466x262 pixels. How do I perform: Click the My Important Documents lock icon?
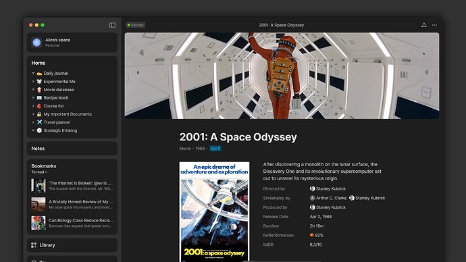click(x=39, y=114)
